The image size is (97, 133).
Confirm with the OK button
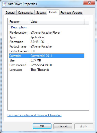pyautogui.click(x=42, y=126)
